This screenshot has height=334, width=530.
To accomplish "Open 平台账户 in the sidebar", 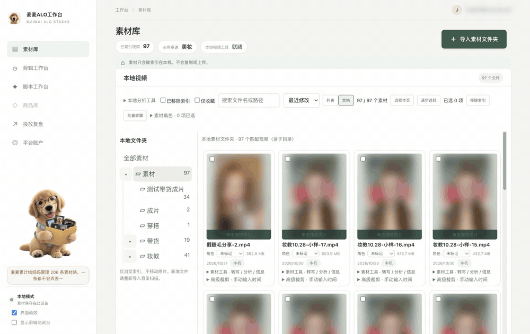I will (x=48, y=143).
